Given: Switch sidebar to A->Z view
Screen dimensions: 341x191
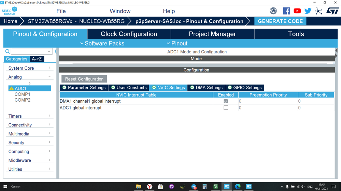Looking at the screenshot, I should click(x=37, y=59).
